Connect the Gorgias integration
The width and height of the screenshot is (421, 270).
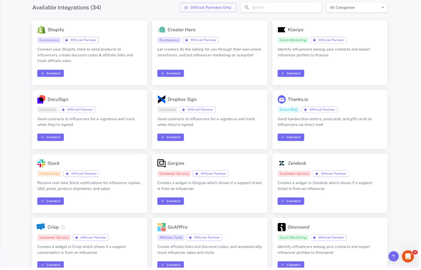tap(171, 201)
